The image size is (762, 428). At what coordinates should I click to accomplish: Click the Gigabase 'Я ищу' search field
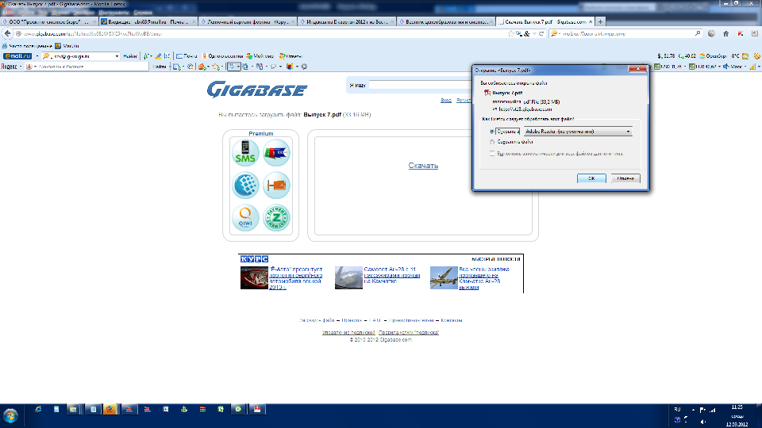point(419,85)
